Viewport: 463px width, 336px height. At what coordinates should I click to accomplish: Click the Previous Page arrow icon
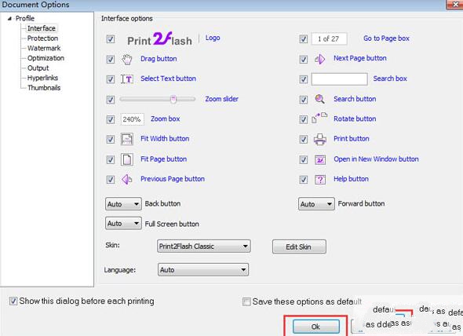127,179
